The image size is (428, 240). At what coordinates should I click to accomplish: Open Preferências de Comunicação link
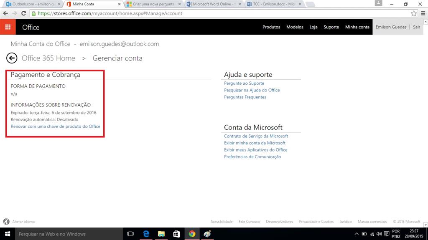252,157
